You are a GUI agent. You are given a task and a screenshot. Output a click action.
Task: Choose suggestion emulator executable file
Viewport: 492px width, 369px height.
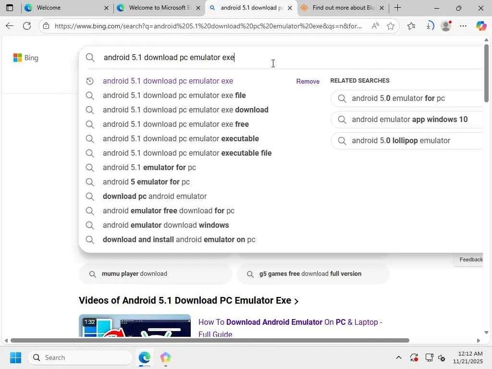point(187,153)
